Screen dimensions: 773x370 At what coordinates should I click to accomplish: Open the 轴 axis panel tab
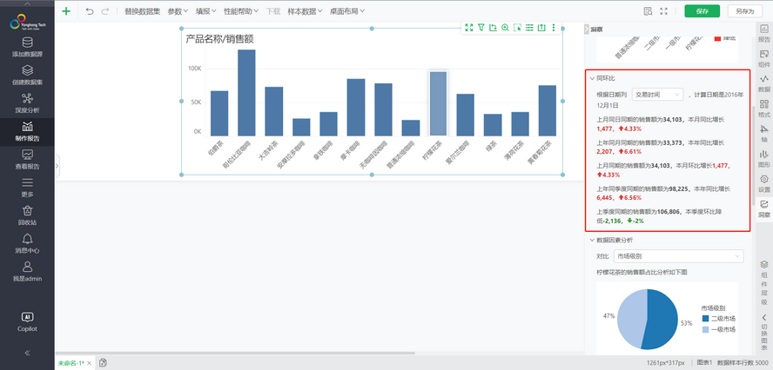(764, 134)
